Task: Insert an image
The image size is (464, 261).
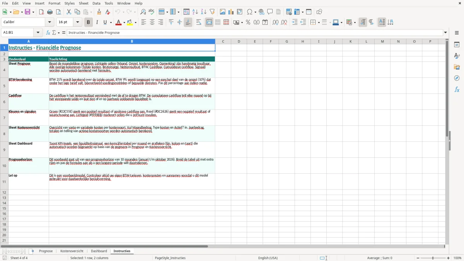Action: [223, 12]
